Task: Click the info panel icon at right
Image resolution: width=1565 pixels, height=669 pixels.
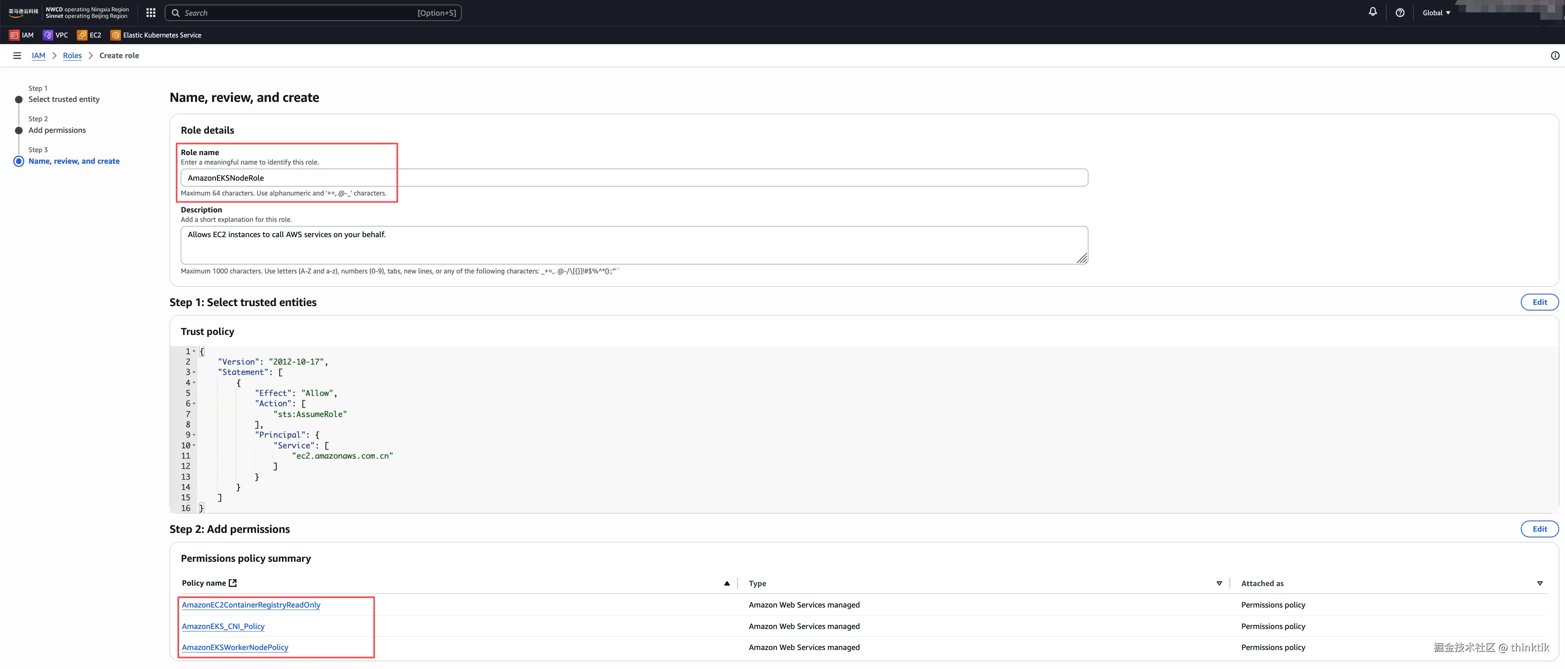Action: click(x=1555, y=55)
